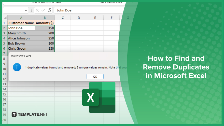
Task: Select column D header
Action: pyautogui.click(x=79, y=18)
